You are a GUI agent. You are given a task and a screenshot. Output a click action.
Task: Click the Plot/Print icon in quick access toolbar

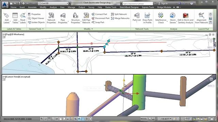coord(23,3)
